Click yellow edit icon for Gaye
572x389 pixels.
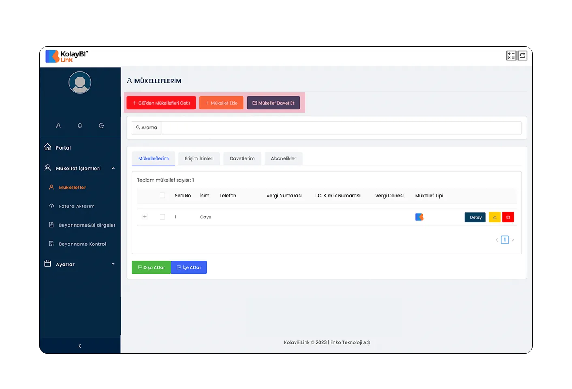[x=495, y=217]
